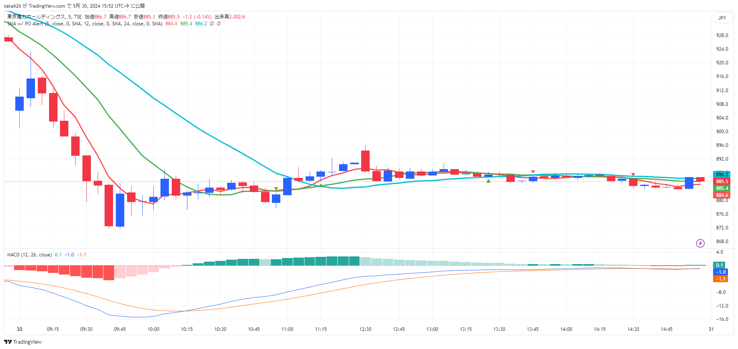Click the purple lightning bolt icon
738x349 pixels.
[700, 243]
